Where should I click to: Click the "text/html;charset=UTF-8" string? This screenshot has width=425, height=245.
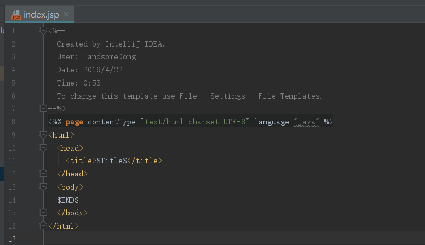[x=197, y=122]
